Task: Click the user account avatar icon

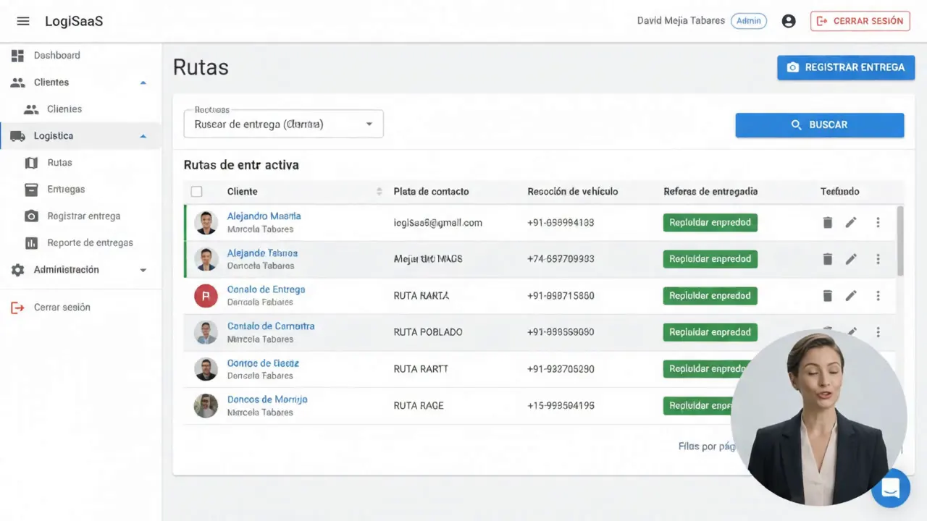Action: click(789, 21)
